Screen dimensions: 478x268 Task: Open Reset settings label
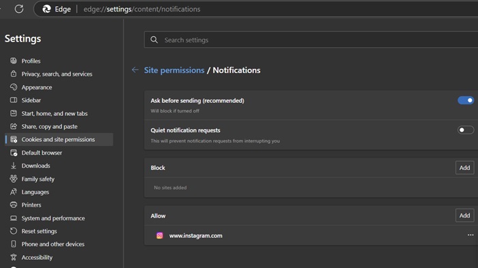click(x=39, y=231)
